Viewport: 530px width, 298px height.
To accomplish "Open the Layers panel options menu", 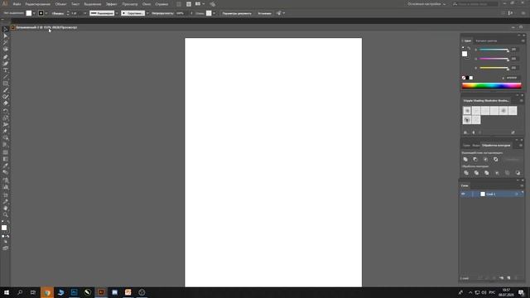I will point(522,185).
